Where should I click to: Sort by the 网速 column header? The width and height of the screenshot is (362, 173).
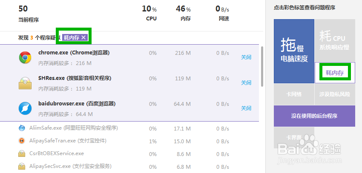coord(224,19)
